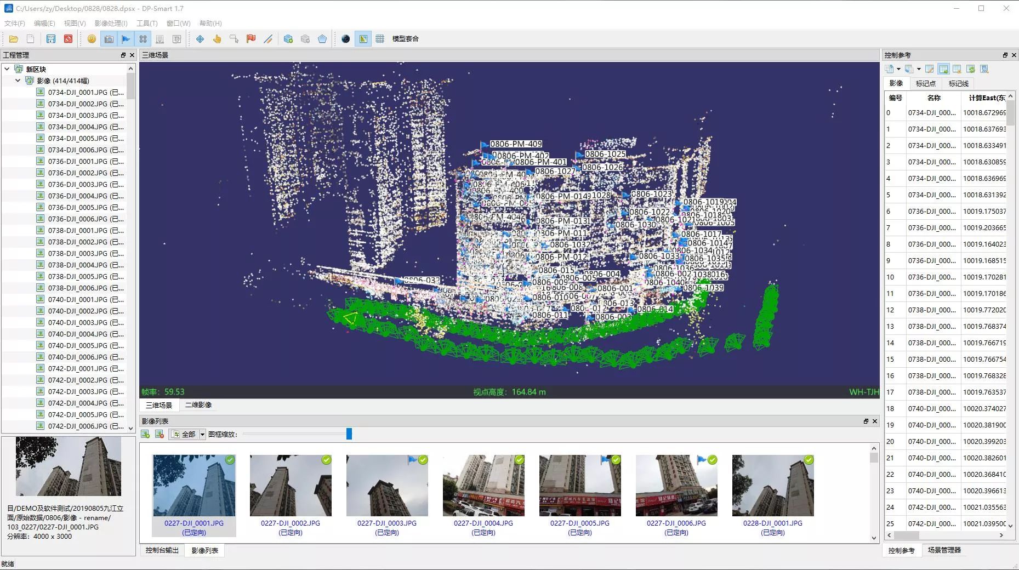Viewport: 1019px width, 570px height.
Task: Click the remove image icon in 影像列表
Action: [160, 434]
